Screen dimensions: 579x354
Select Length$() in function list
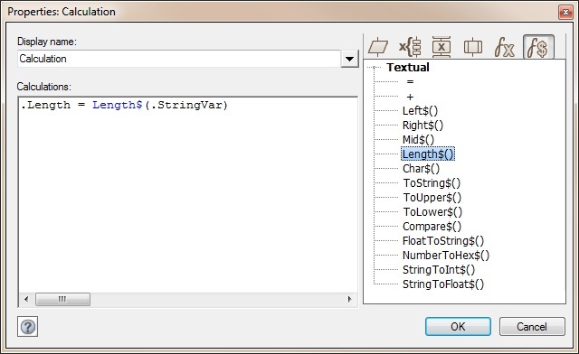pos(428,154)
